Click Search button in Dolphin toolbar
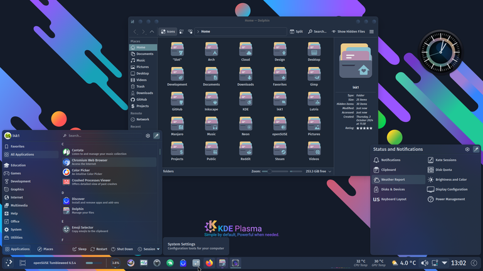Viewport: 483px width, 271px height. (317, 31)
